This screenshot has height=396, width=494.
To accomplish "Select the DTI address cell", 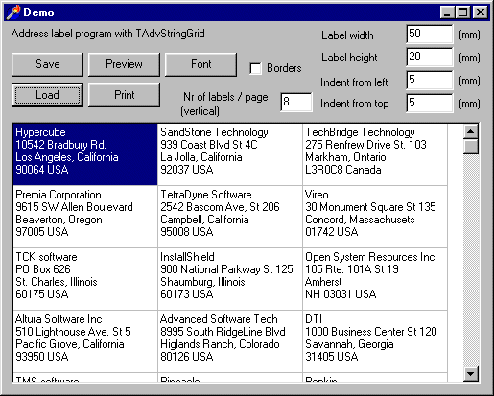I will [x=375, y=341].
